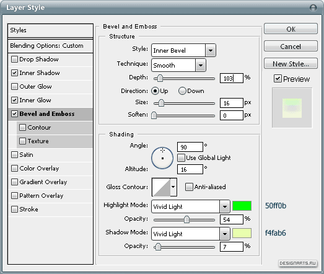Enable the Outer Glow checkbox

(14, 87)
